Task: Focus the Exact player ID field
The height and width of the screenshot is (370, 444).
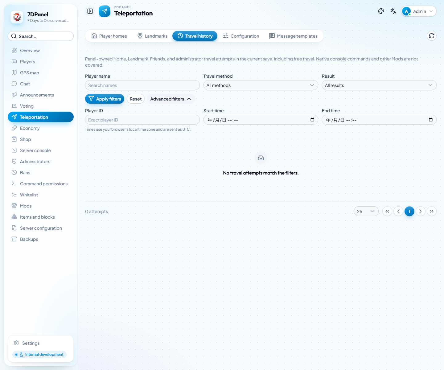Action: [x=142, y=120]
